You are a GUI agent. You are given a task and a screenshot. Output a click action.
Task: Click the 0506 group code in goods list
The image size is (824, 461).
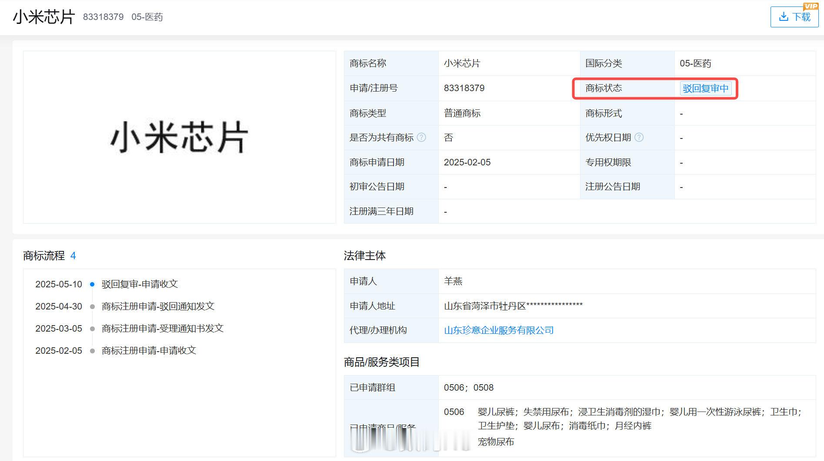pyautogui.click(x=454, y=412)
